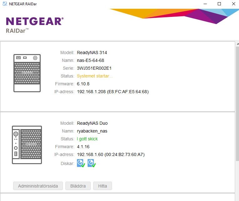Select serial number 3WJ351ER002E1
The width and height of the screenshot is (239, 201).
coord(94,68)
